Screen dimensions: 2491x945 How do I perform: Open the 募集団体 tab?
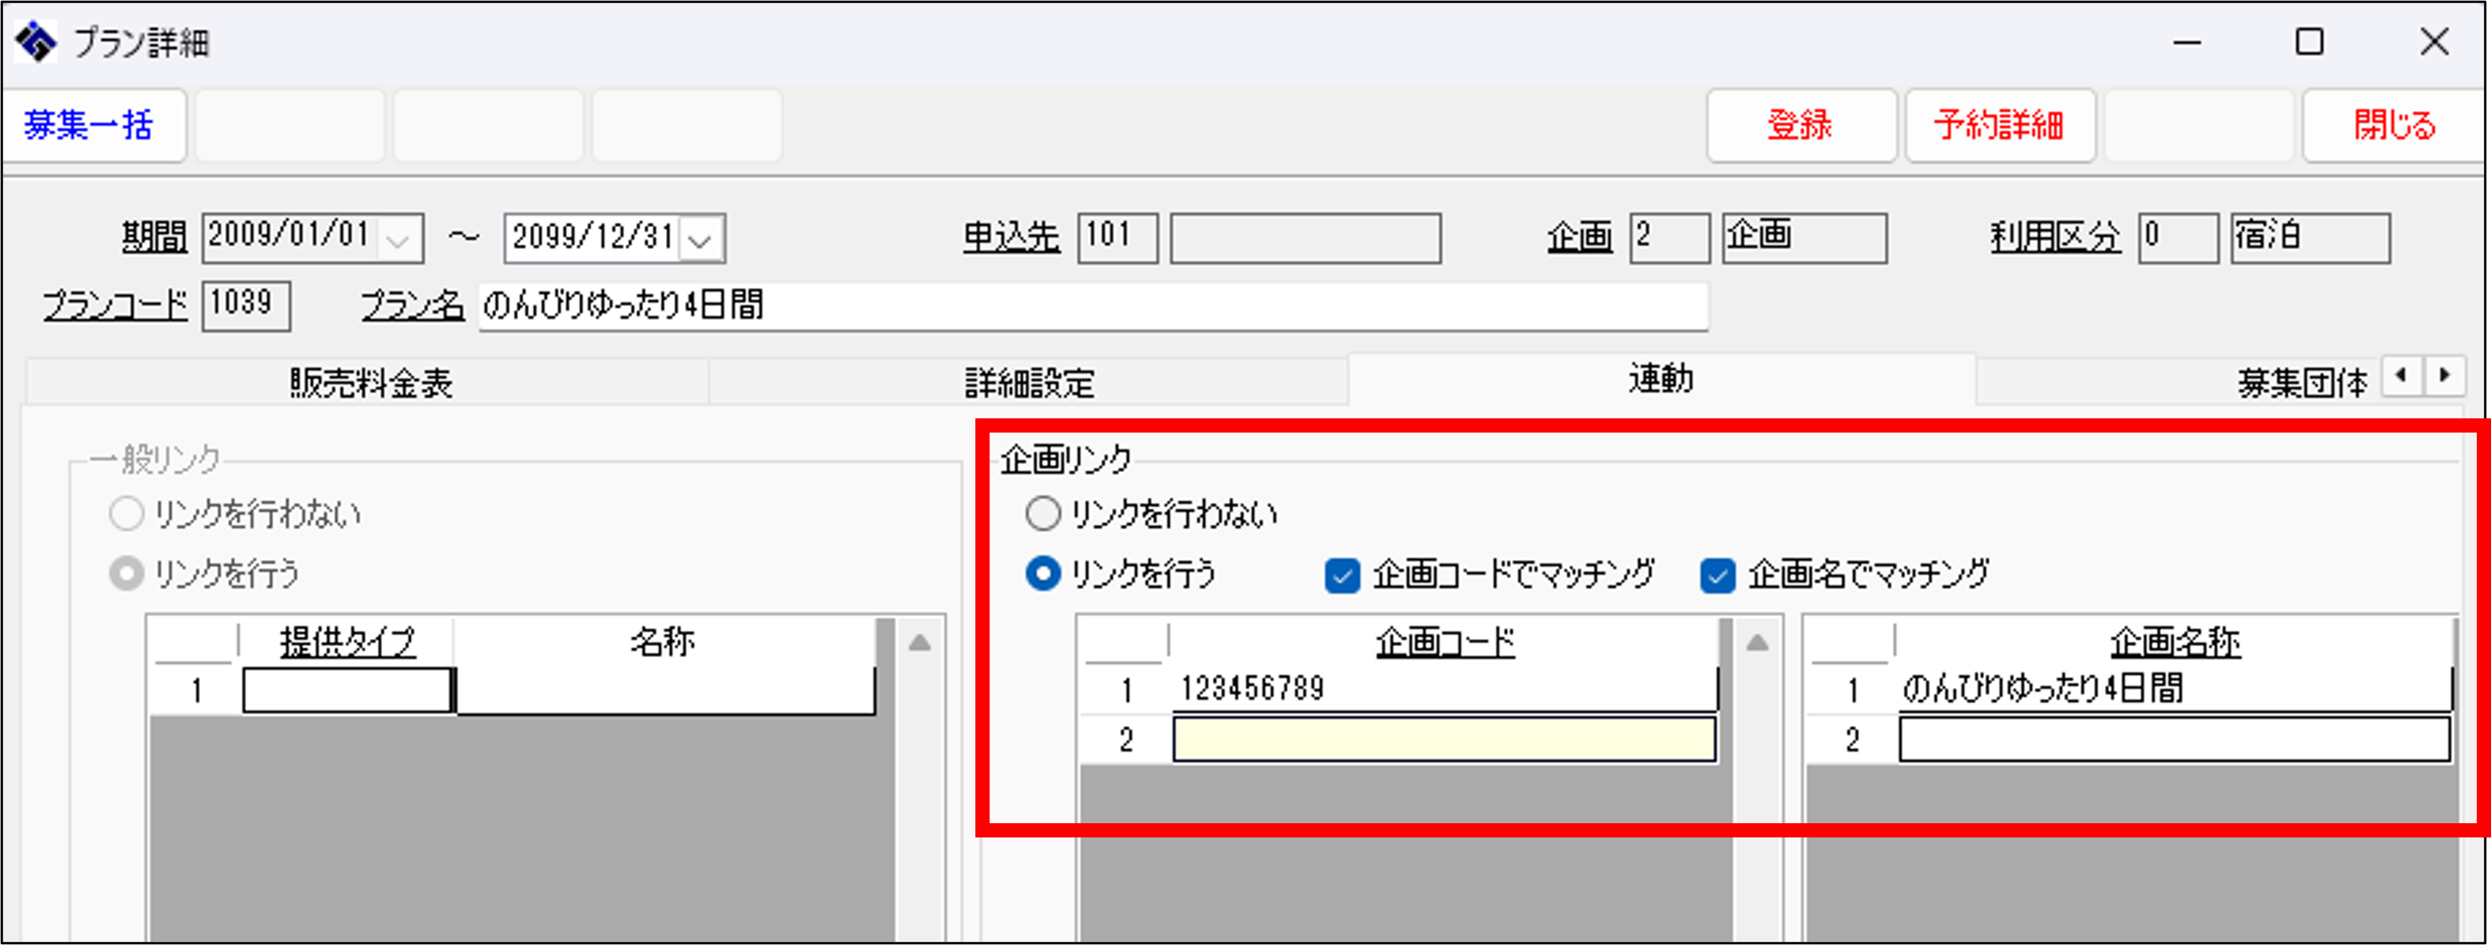[2301, 384]
